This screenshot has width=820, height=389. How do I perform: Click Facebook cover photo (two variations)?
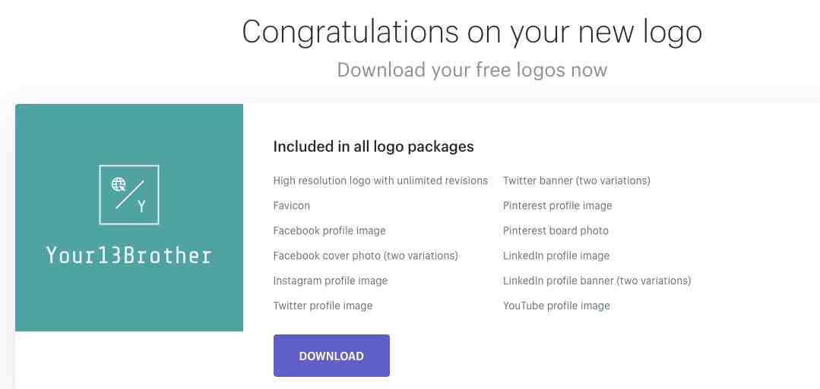(x=366, y=256)
